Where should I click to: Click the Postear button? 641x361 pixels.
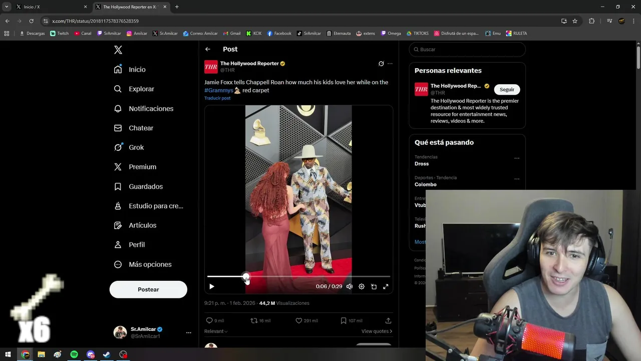pos(148,289)
